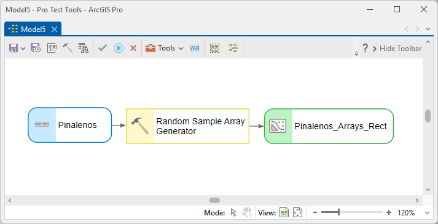Click the Select All elements icon
Image resolution: width=438 pixels, height=224 pixels.
click(214, 48)
